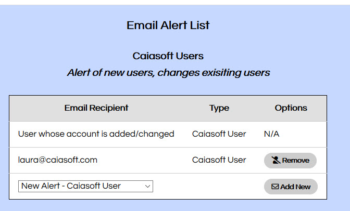
Task: Click the Caiasoft Users section heading
Action: (x=168, y=56)
